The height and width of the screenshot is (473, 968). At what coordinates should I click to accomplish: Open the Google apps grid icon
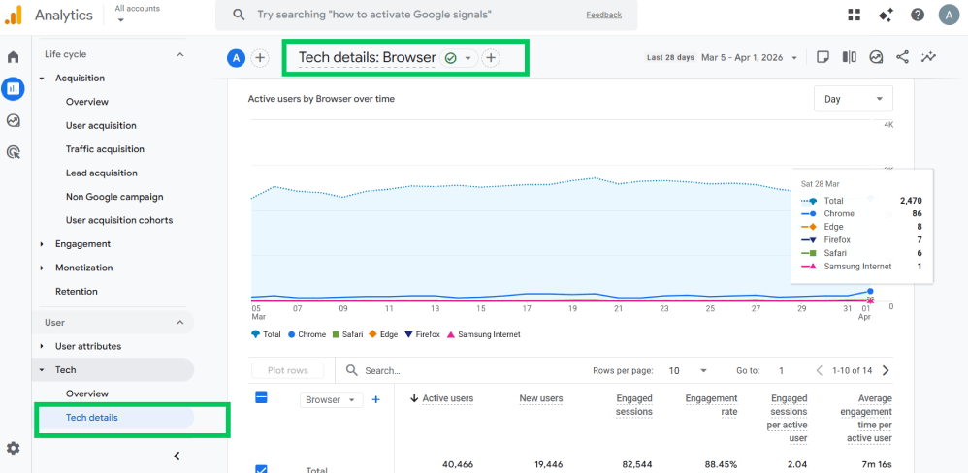[855, 15]
